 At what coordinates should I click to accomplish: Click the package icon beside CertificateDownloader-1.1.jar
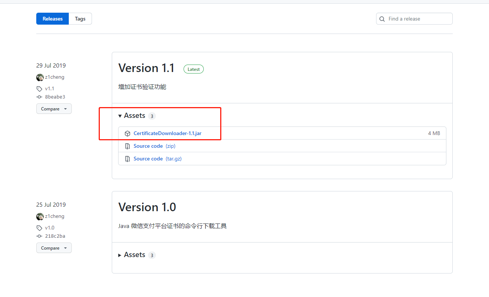point(127,134)
